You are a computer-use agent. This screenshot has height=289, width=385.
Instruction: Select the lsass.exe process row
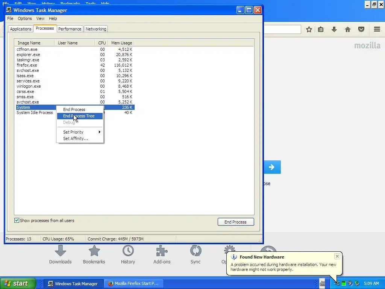(75, 76)
